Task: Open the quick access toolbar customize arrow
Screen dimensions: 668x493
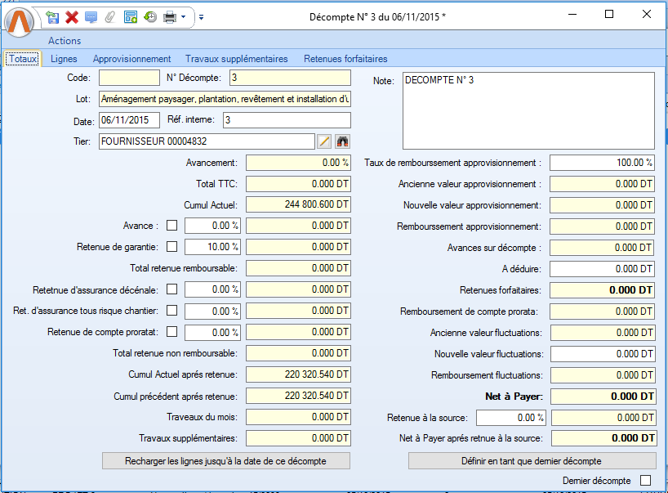Action: pos(202,16)
